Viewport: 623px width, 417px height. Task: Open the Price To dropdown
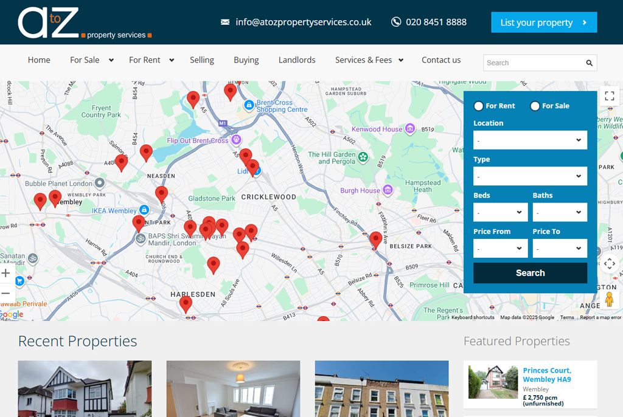pyautogui.click(x=560, y=248)
